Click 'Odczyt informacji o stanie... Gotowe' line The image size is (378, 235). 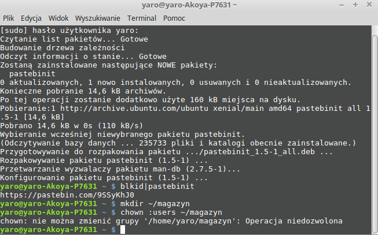tap(83, 57)
